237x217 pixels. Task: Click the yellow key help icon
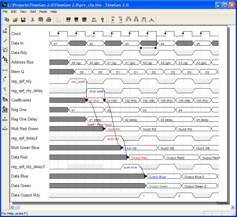pyautogui.click(x=102, y=20)
